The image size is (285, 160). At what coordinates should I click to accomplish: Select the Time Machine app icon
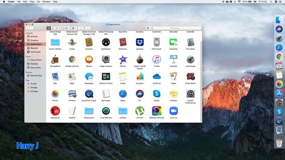click(106, 111)
